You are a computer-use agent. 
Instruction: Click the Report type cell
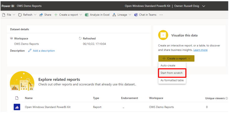coord(97,107)
